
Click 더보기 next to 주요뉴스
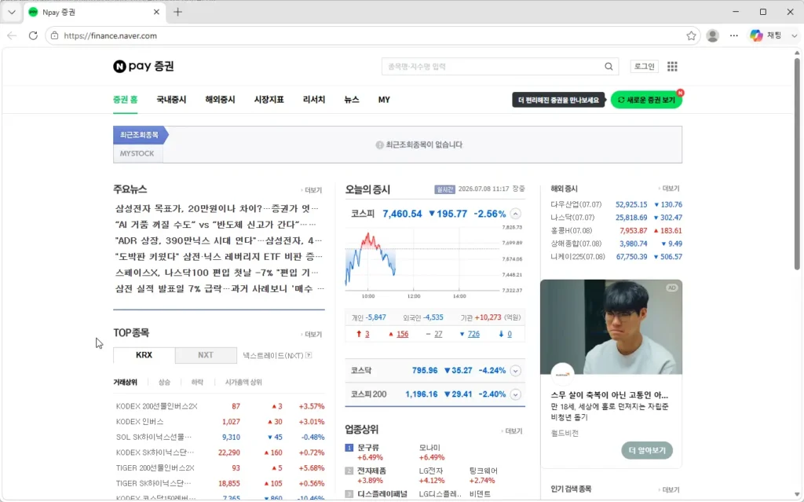312,190
